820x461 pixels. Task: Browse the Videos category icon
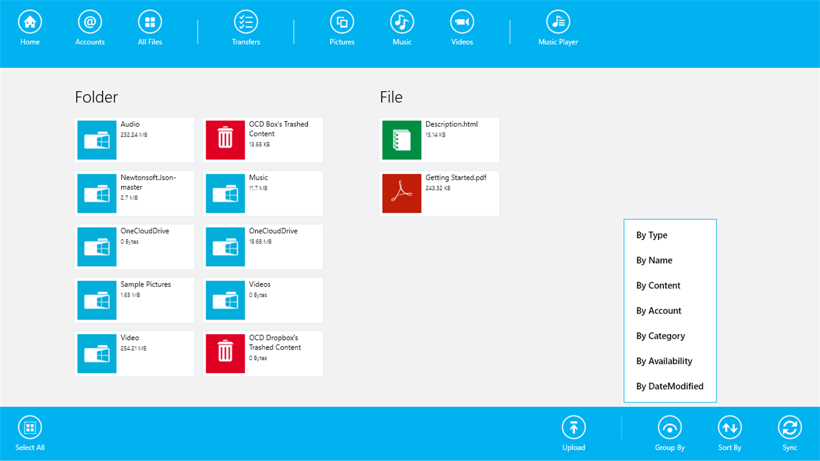pyautogui.click(x=462, y=22)
